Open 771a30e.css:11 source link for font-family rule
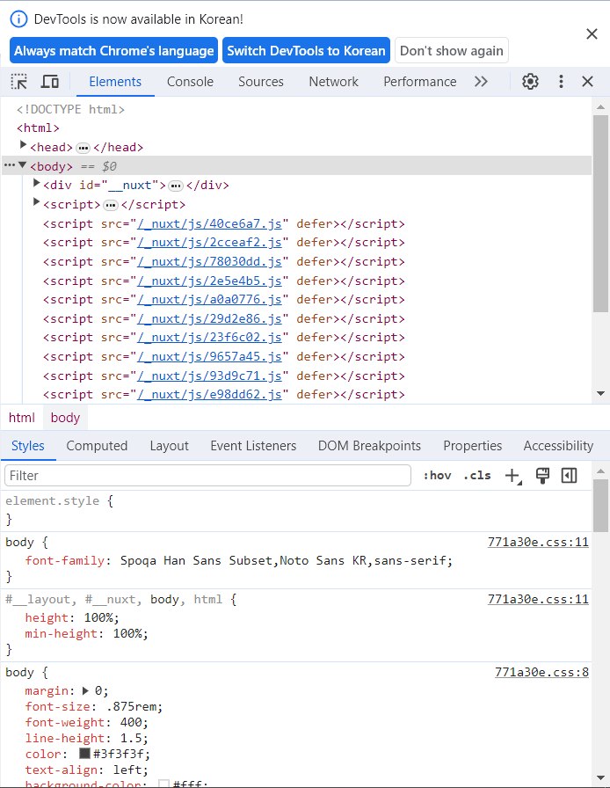 pos(538,542)
